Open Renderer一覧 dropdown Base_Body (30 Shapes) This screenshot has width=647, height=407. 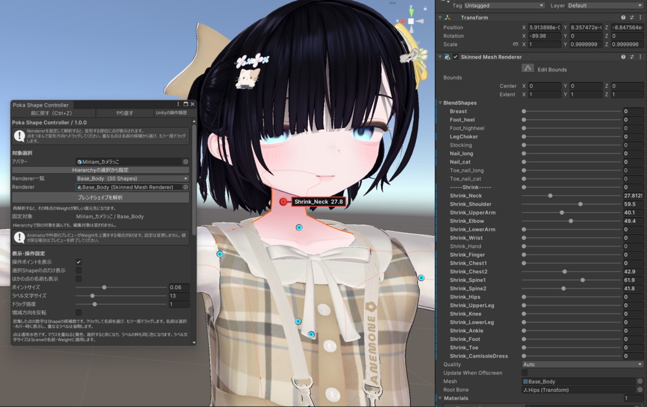(132, 179)
